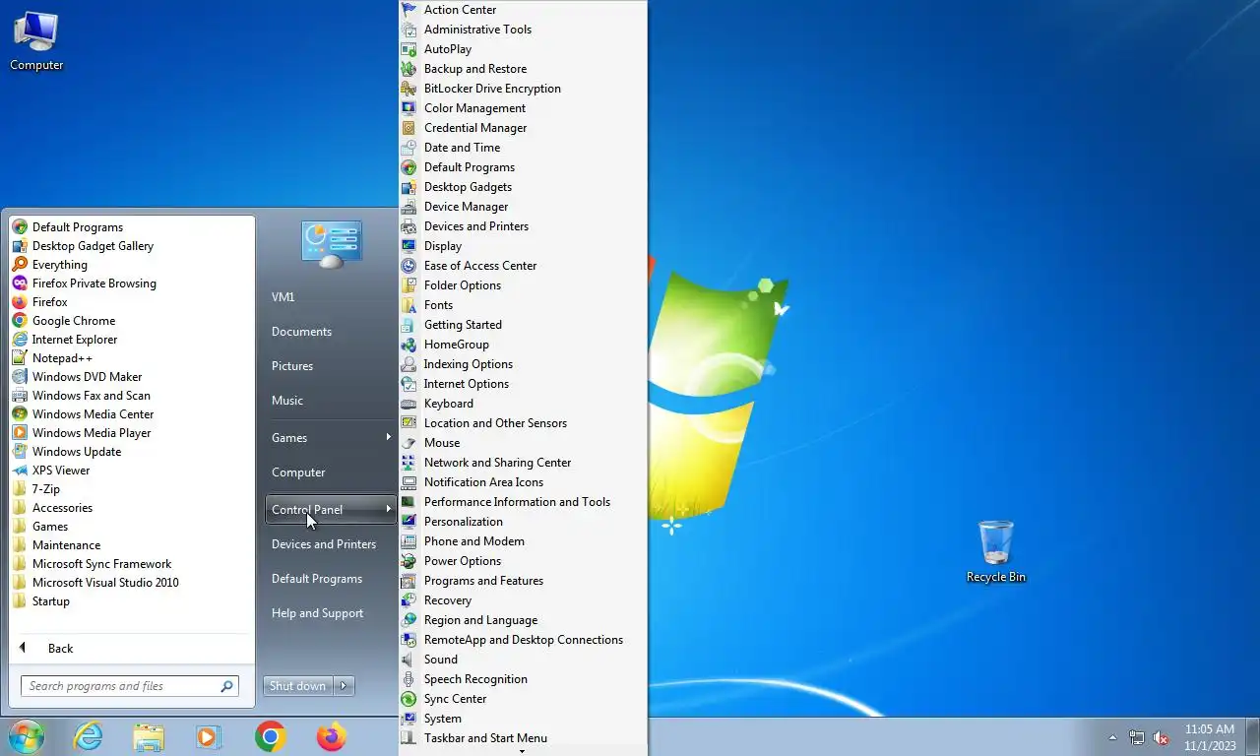Click Programs and Features icon
Image resolution: width=1260 pixels, height=756 pixels.
pos(409,581)
